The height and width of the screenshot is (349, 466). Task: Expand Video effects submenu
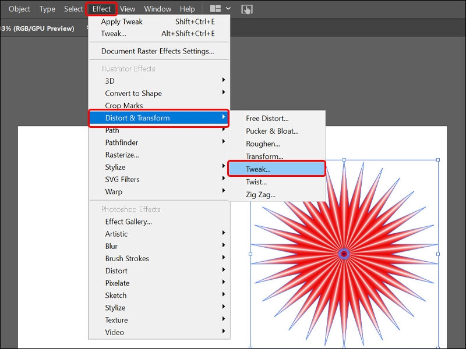click(x=159, y=332)
